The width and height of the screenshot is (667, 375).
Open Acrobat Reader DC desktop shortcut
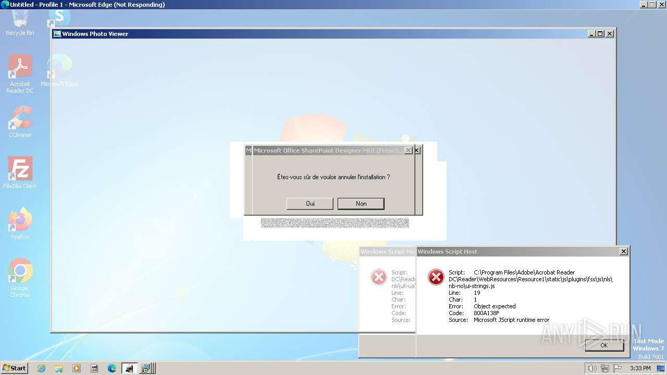pos(20,74)
